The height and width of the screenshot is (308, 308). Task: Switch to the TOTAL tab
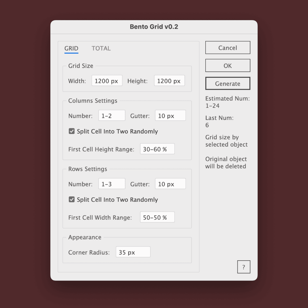(101, 49)
